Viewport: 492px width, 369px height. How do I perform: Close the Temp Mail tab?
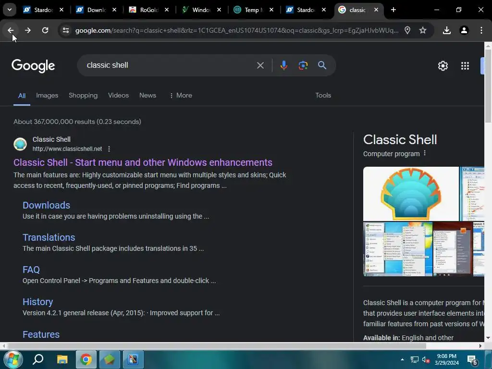[271, 10]
